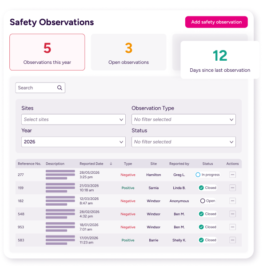The image size is (263, 266).
Task: Click reference number 953
Action: pyautogui.click(x=21, y=227)
